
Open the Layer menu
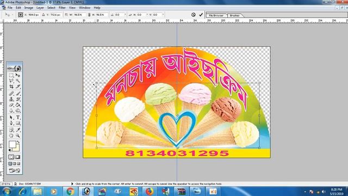(40, 8)
